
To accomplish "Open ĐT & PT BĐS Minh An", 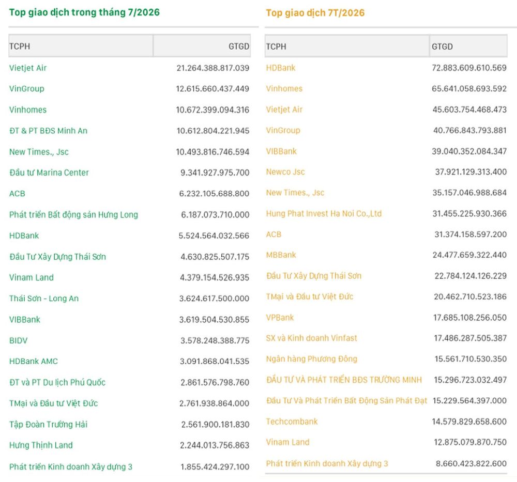I will (49, 131).
